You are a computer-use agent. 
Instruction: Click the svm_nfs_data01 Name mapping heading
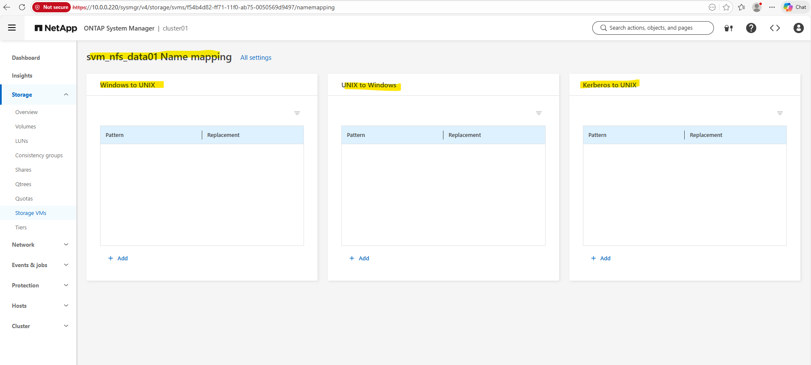(x=159, y=57)
